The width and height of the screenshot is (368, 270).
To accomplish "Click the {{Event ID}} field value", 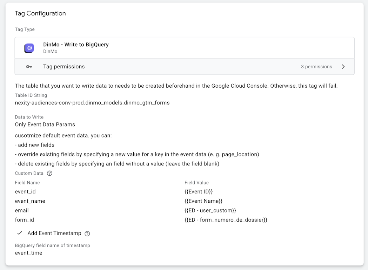I will 199,192.
